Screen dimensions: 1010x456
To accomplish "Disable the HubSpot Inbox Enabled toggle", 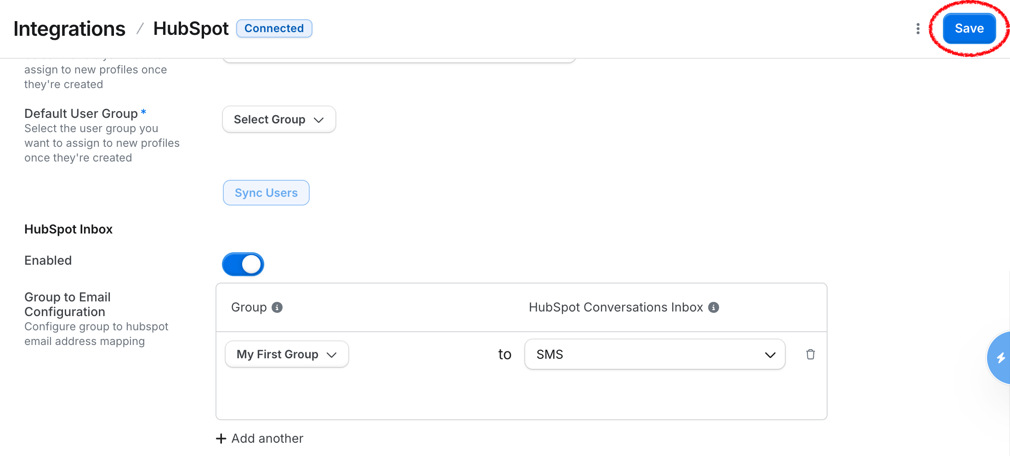I will (243, 264).
